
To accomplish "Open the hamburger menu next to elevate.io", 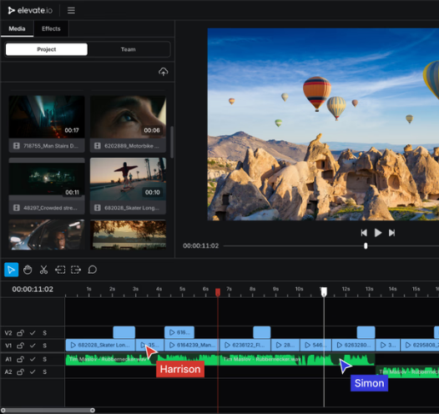I will click(x=71, y=10).
